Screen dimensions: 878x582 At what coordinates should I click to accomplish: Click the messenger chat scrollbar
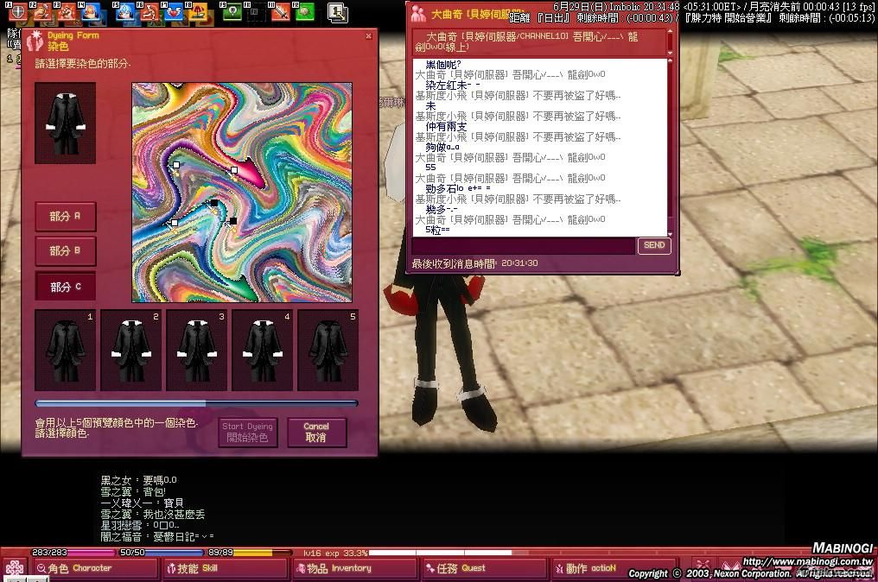(671, 147)
